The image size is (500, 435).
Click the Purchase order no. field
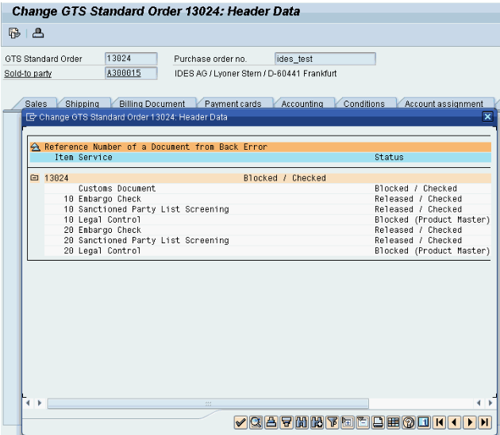[325, 59]
